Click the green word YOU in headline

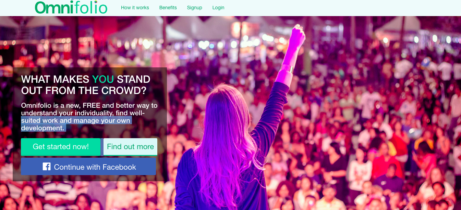click(103, 79)
